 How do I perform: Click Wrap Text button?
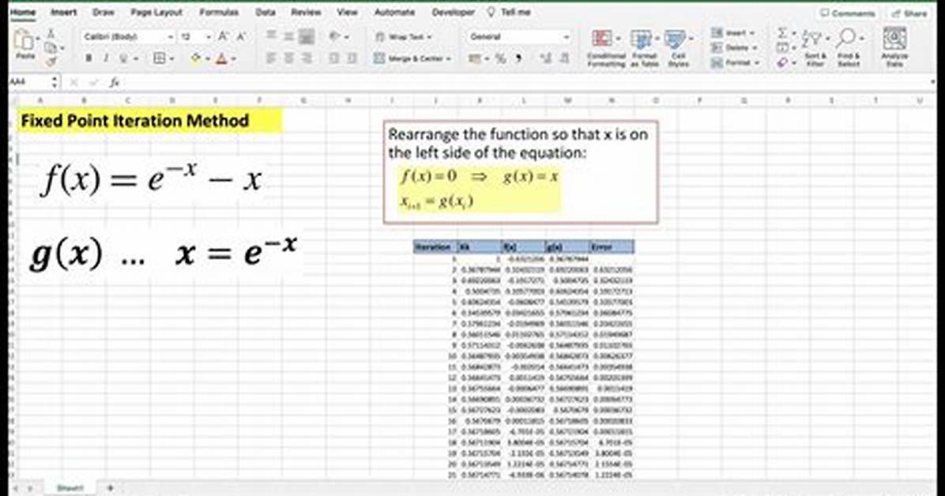tap(403, 37)
